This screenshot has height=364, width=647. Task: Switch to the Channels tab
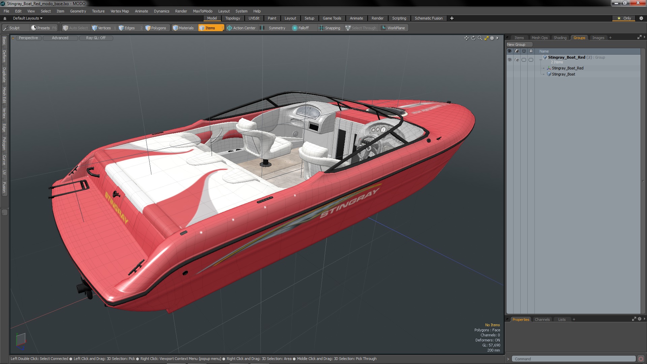[x=542, y=320]
